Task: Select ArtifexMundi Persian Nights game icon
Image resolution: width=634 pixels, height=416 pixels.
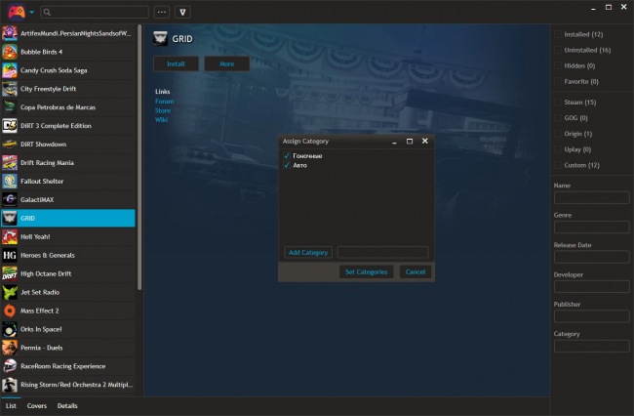Action: click(x=10, y=33)
